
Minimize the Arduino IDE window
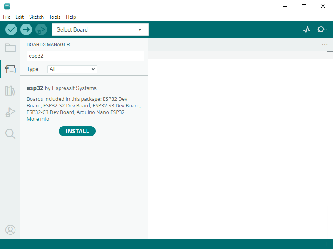(x=285, y=6)
